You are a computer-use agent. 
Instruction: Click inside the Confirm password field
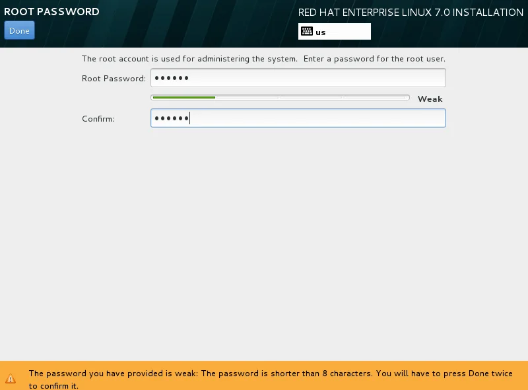point(298,118)
